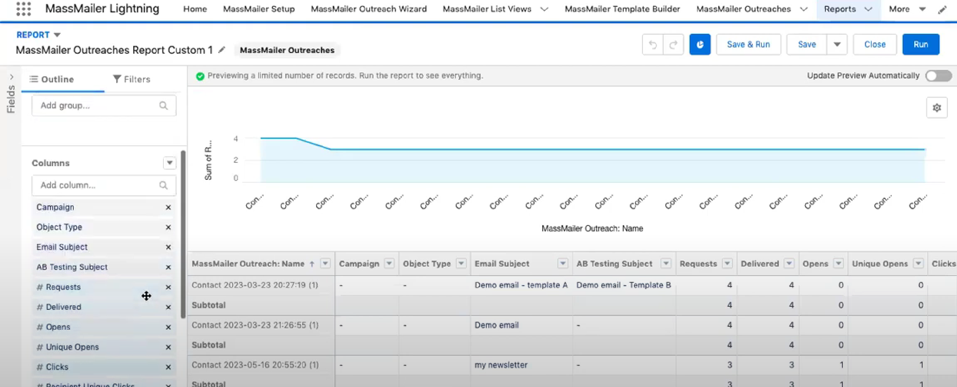Screen dimensions: 957x387
Task: Select the Requests column item in list
Action: point(104,287)
